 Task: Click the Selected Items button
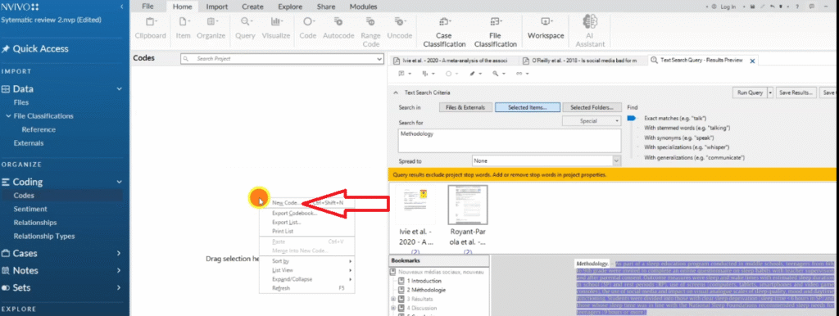click(527, 107)
